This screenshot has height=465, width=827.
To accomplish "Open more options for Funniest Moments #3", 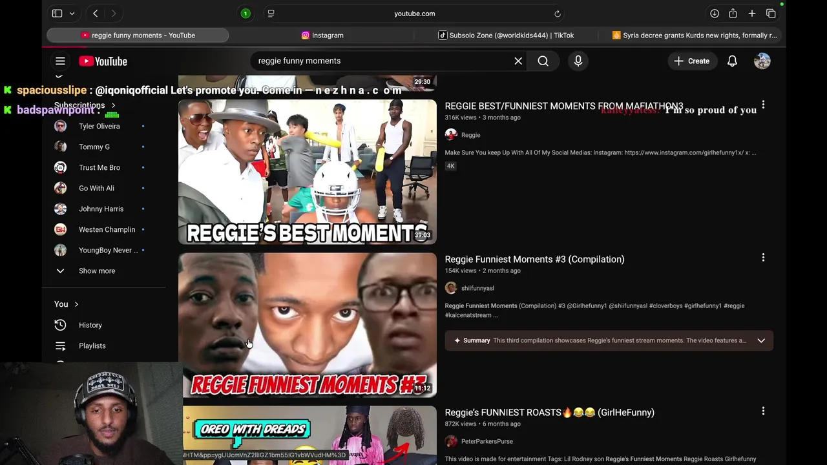I will 763,258.
